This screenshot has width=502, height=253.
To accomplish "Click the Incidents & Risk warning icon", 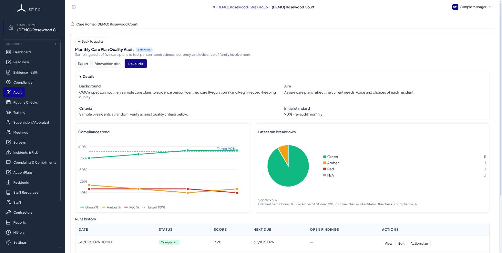I will (8, 152).
